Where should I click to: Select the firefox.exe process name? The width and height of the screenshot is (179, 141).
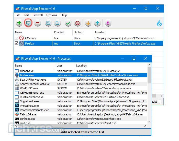(27, 75)
